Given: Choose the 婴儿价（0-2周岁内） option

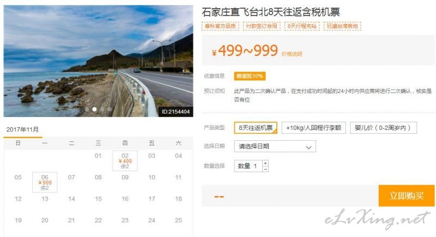Looking at the screenshot, I should click(x=383, y=128).
